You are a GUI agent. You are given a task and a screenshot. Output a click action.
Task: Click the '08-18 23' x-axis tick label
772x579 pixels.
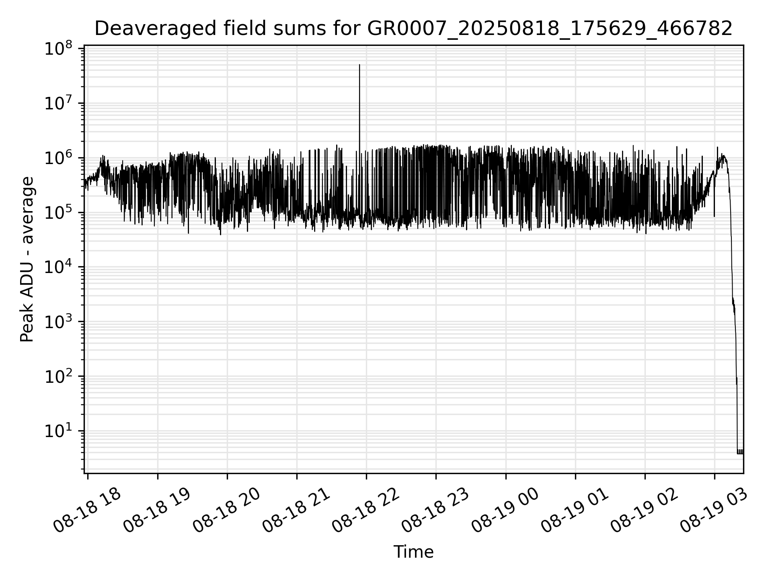click(x=435, y=511)
